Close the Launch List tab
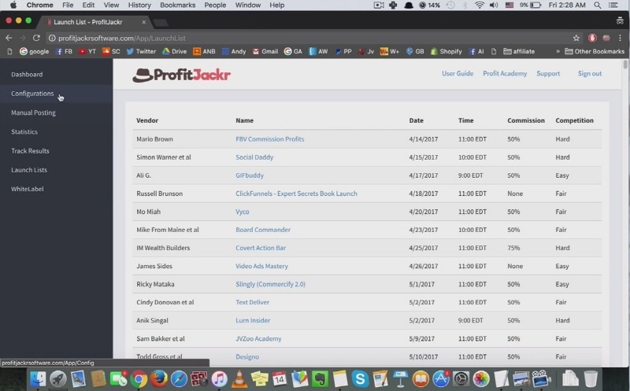The height and width of the screenshot is (391, 630). (144, 22)
